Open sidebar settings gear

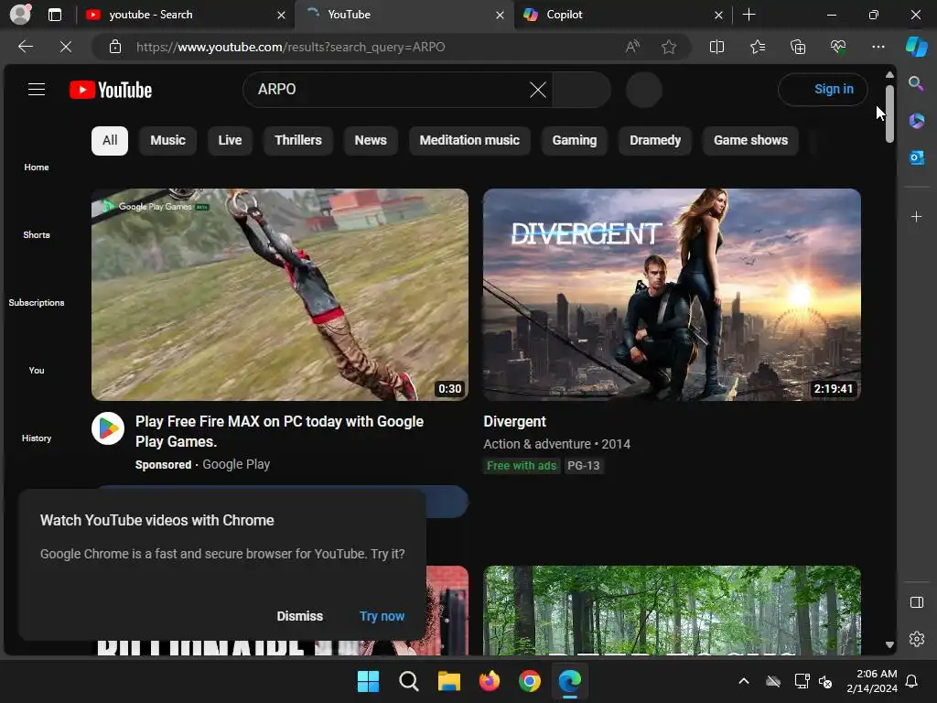(x=916, y=639)
